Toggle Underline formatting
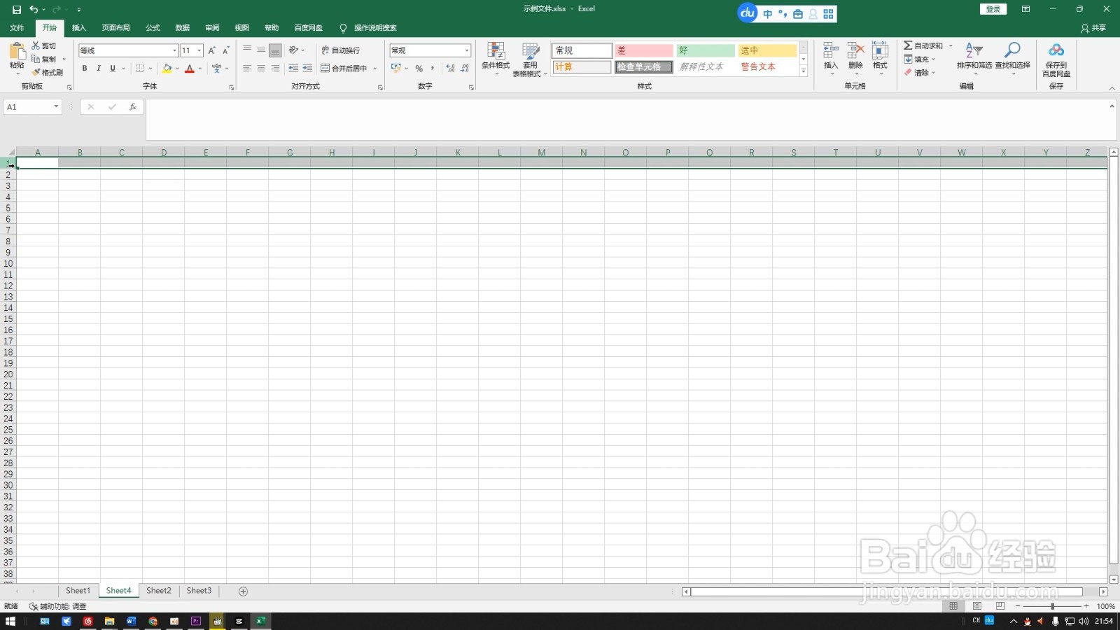This screenshot has height=630, width=1120. [113, 69]
